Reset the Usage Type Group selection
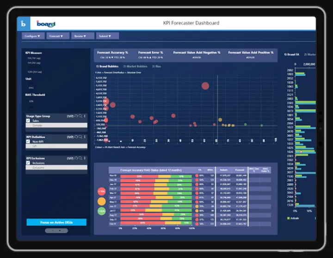 [x=76, y=116]
